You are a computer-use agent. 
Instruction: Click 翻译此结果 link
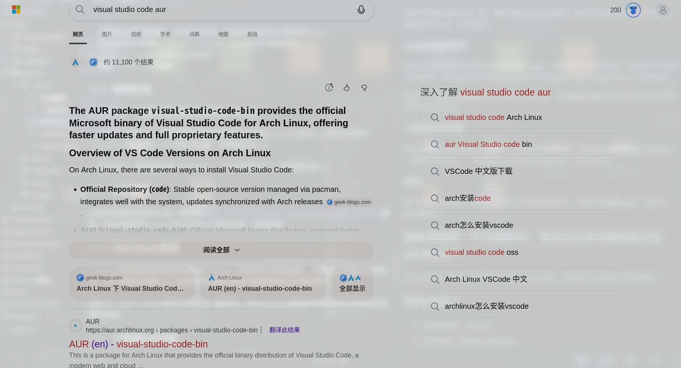click(285, 330)
